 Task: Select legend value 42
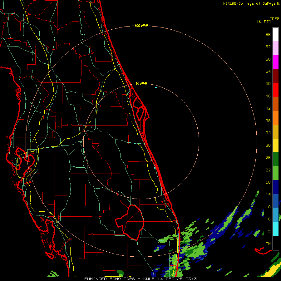[x=268, y=108]
